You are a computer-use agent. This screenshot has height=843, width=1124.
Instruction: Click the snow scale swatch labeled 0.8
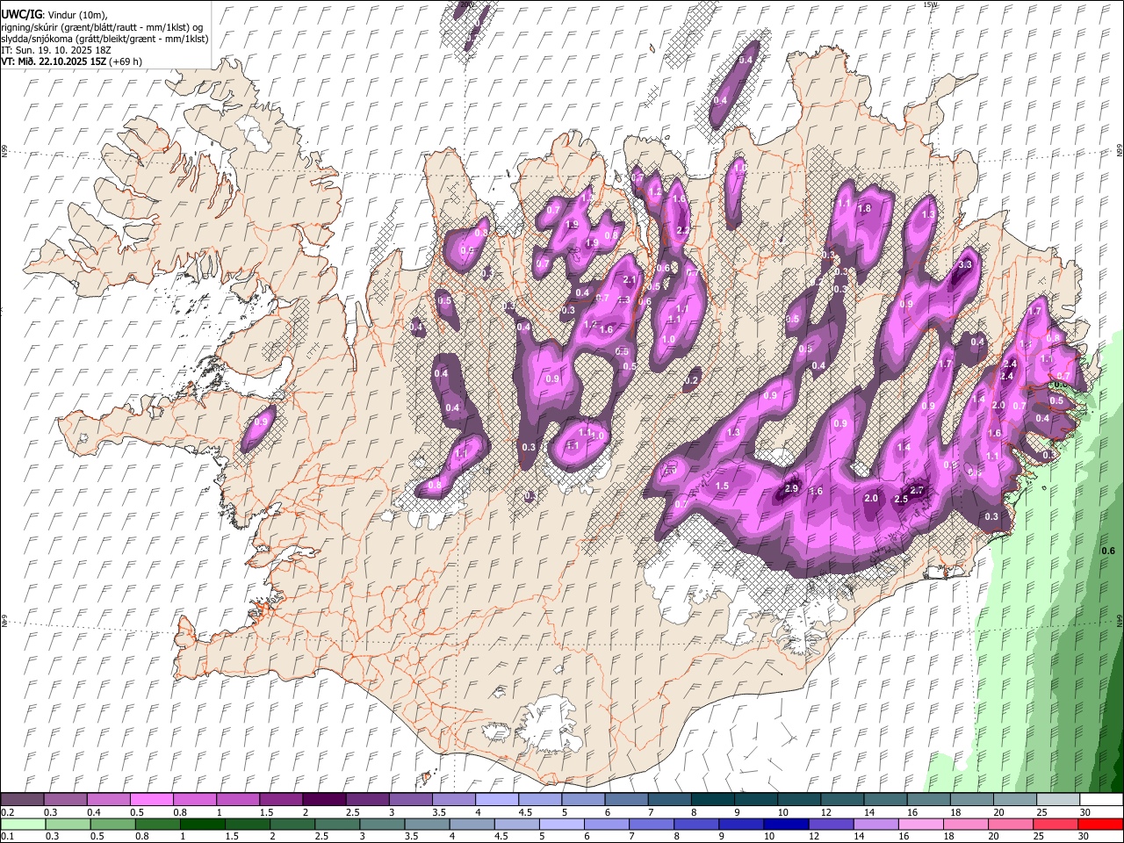pos(195,799)
